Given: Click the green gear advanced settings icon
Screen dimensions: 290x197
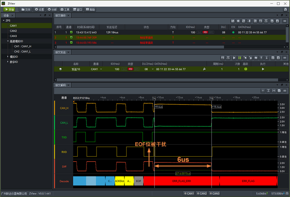Looking at the screenshot, I should coord(246,69).
